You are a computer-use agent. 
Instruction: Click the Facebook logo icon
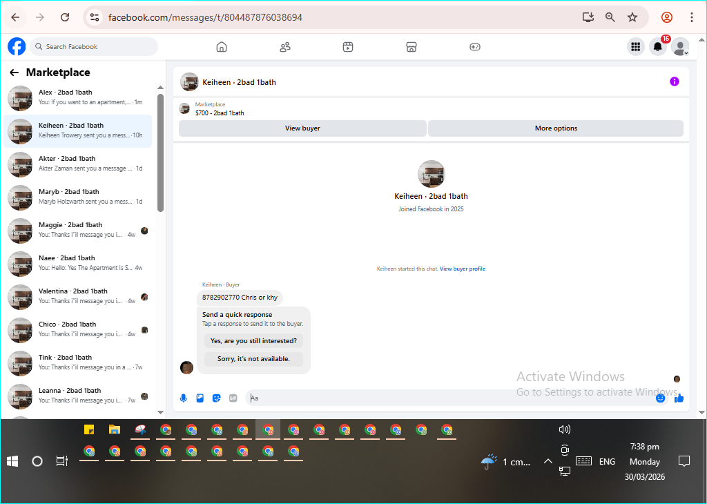click(17, 46)
